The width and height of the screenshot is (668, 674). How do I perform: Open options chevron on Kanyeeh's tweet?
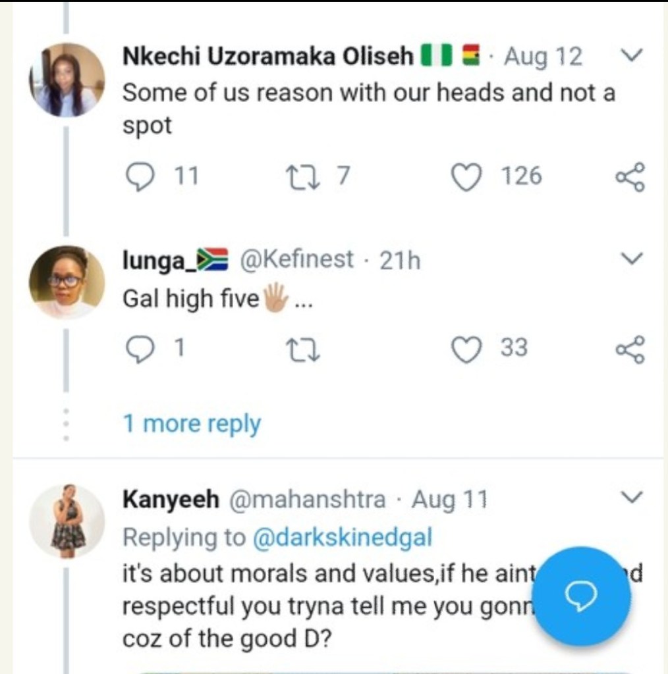pos(631,496)
